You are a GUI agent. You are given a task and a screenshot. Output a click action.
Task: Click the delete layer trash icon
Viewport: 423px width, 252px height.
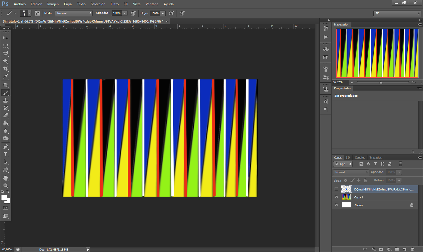click(x=412, y=249)
